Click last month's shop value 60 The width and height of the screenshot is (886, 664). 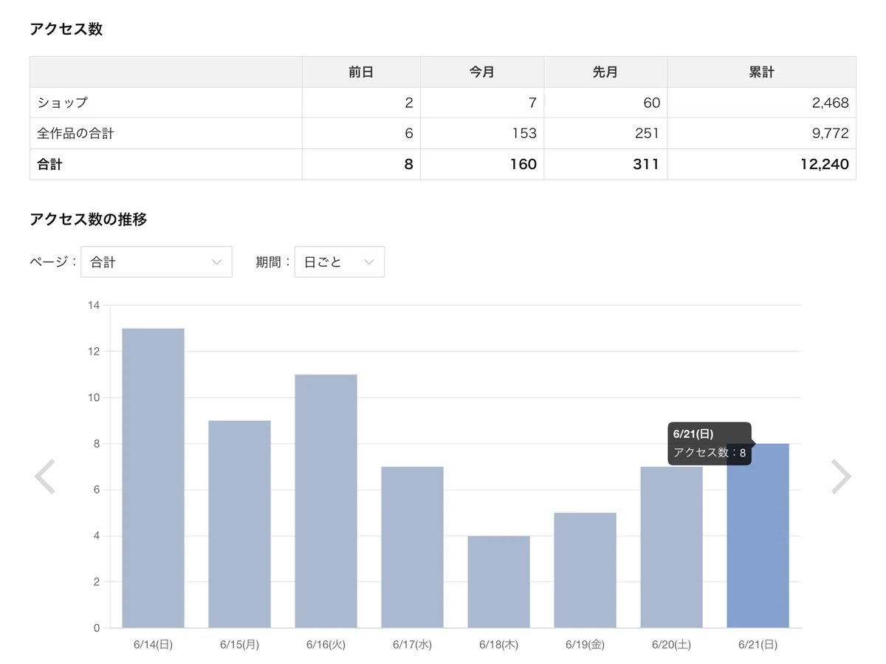point(651,103)
